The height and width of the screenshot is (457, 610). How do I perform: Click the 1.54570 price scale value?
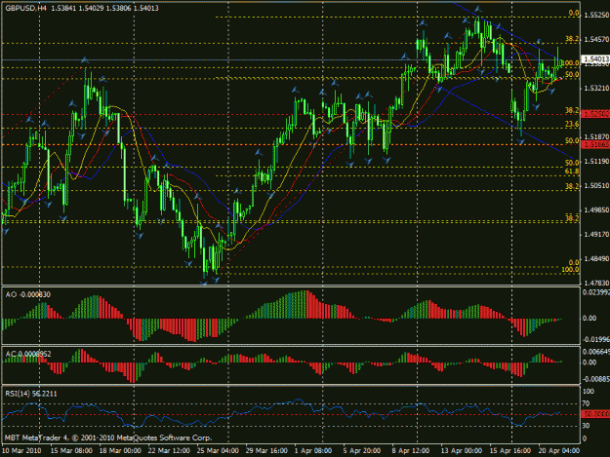pyautogui.click(x=596, y=39)
